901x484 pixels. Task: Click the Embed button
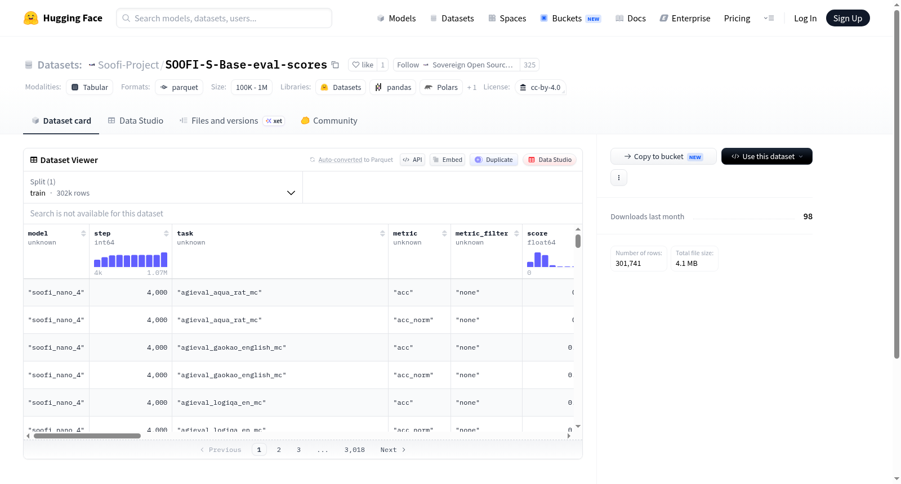(x=448, y=160)
